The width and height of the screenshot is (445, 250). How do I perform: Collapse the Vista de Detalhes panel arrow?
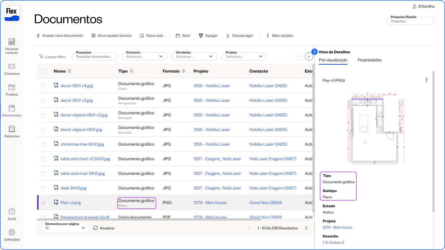[314, 52]
